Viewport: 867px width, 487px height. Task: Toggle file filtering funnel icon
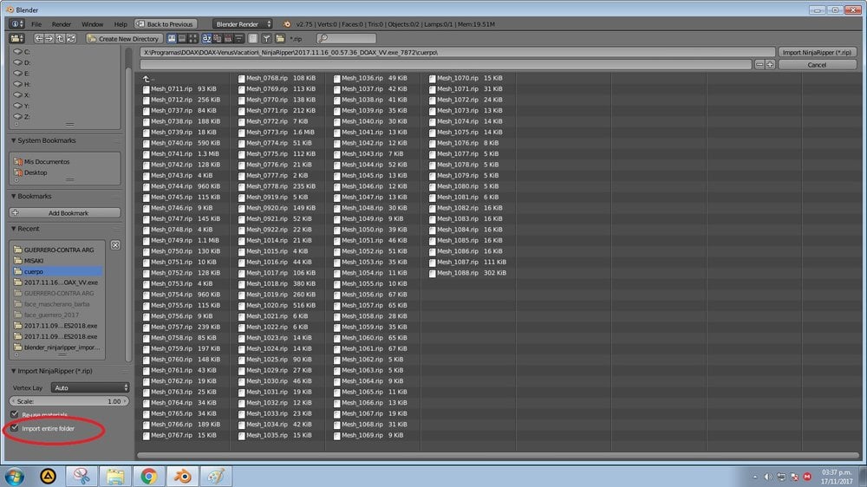tap(266, 39)
